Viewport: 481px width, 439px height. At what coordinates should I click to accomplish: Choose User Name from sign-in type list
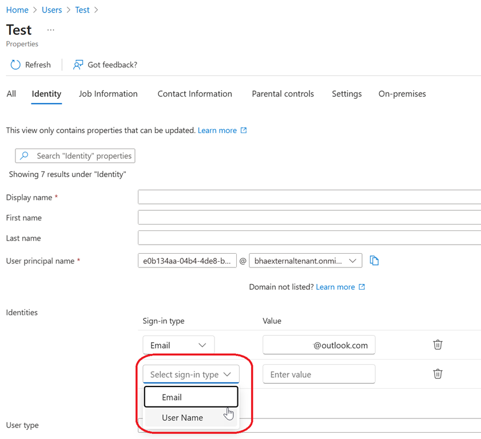click(x=182, y=418)
